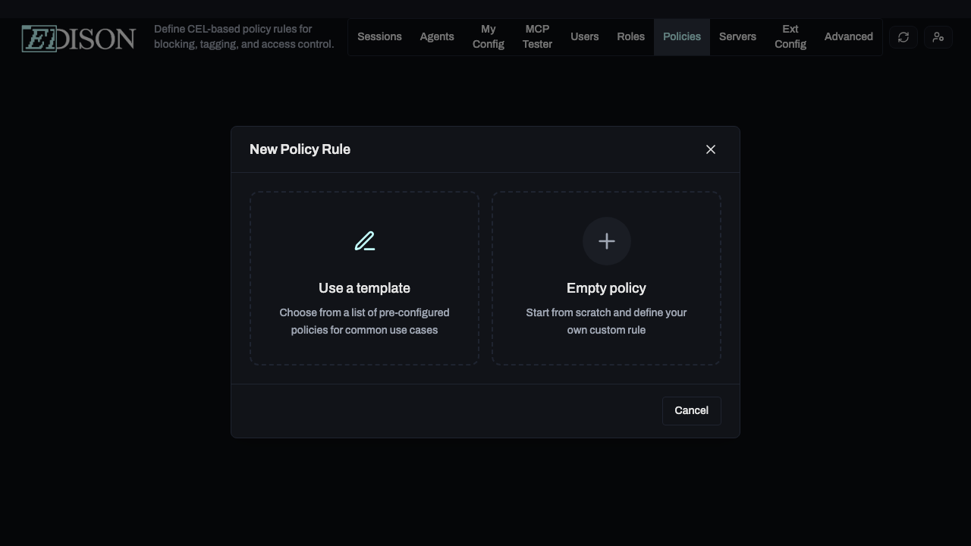The width and height of the screenshot is (971, 546).
Task: Switch to the Advanced tab
Action: (x=848, y=36)
